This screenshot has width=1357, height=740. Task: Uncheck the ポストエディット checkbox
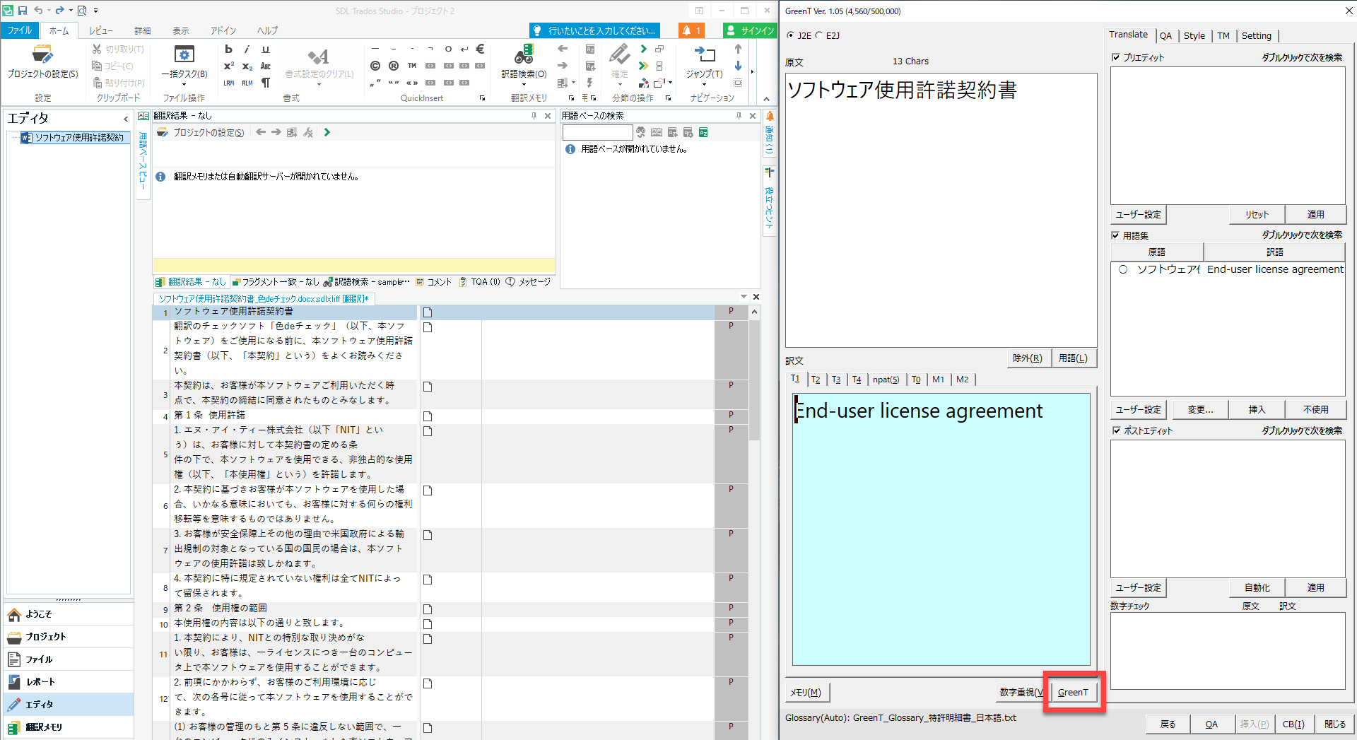(1116, 430)
